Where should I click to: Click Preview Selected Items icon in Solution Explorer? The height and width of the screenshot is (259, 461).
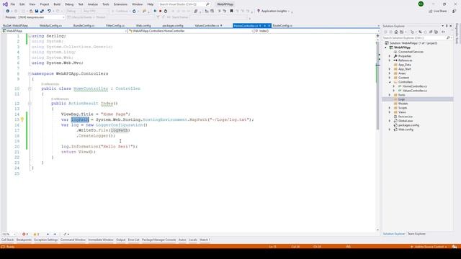click(444, 32)
